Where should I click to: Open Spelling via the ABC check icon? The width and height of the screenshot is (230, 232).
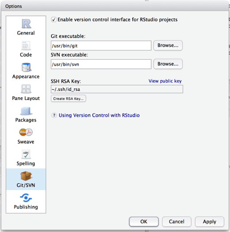[x=26, y=154]
